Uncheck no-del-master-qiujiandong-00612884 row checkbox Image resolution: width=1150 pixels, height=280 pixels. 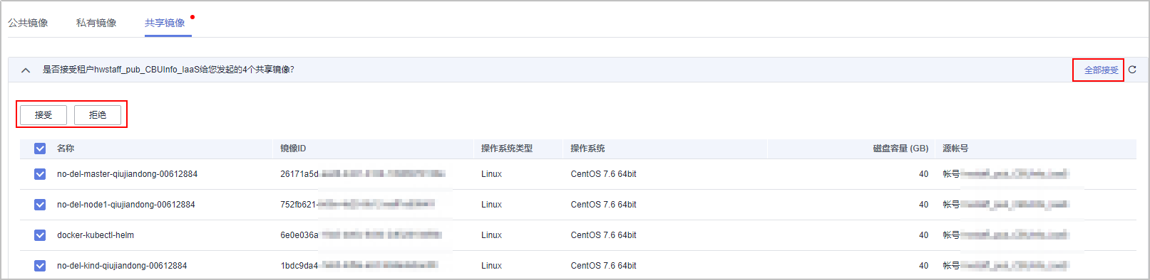[x=40, y=174]
